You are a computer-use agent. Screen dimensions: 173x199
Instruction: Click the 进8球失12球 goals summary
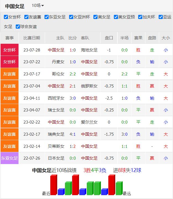tap(127, 170)
